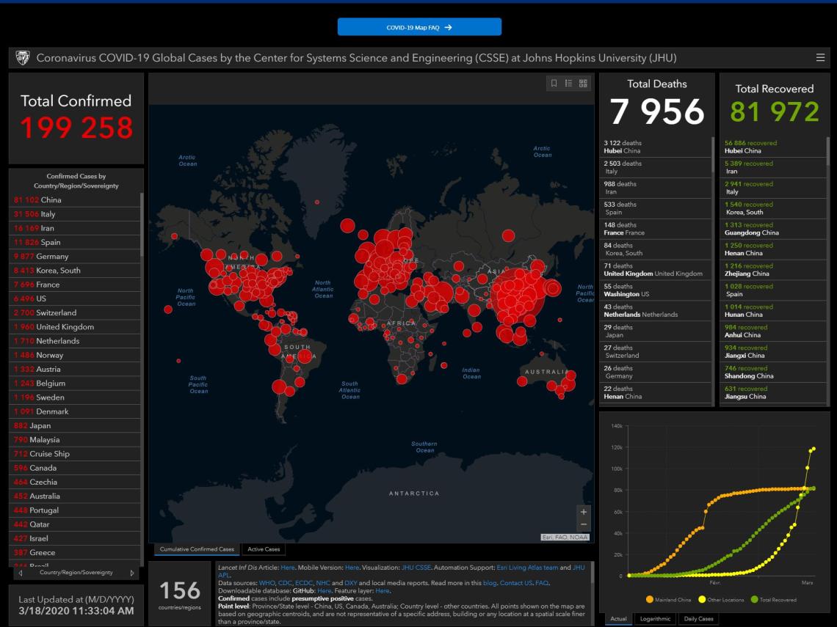Select Italy in confirmed cases list
Screen dimensions: 837x627
(x=76, y=214)
